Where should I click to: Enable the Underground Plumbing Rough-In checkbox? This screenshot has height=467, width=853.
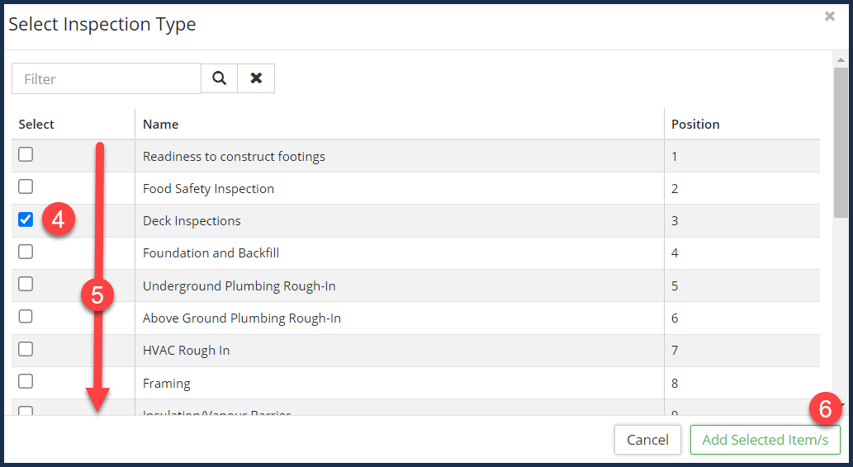(26, 284)
